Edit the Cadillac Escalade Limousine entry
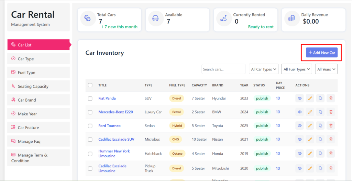Viewport: 352px width, 181px height. 310,168
